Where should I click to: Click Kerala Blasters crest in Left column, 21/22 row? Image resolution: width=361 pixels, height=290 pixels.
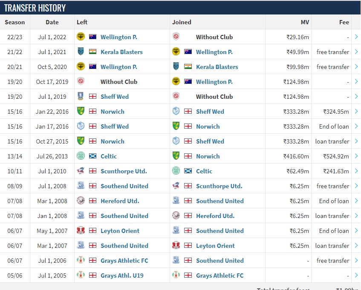click(81, 52)
